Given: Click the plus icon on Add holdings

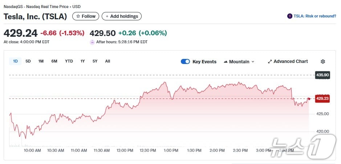Looking at the screenshot, I should click(107, 16).
